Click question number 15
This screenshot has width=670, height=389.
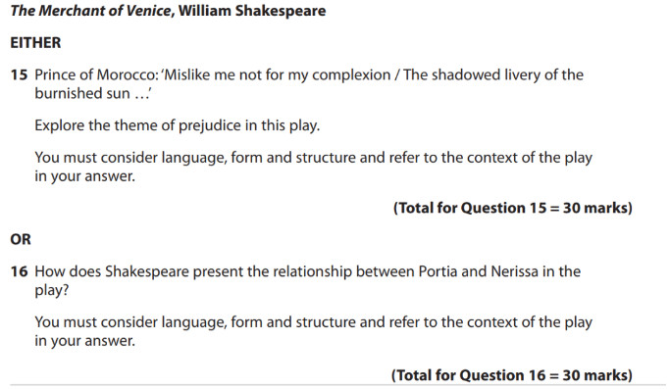tap(19, 74)
